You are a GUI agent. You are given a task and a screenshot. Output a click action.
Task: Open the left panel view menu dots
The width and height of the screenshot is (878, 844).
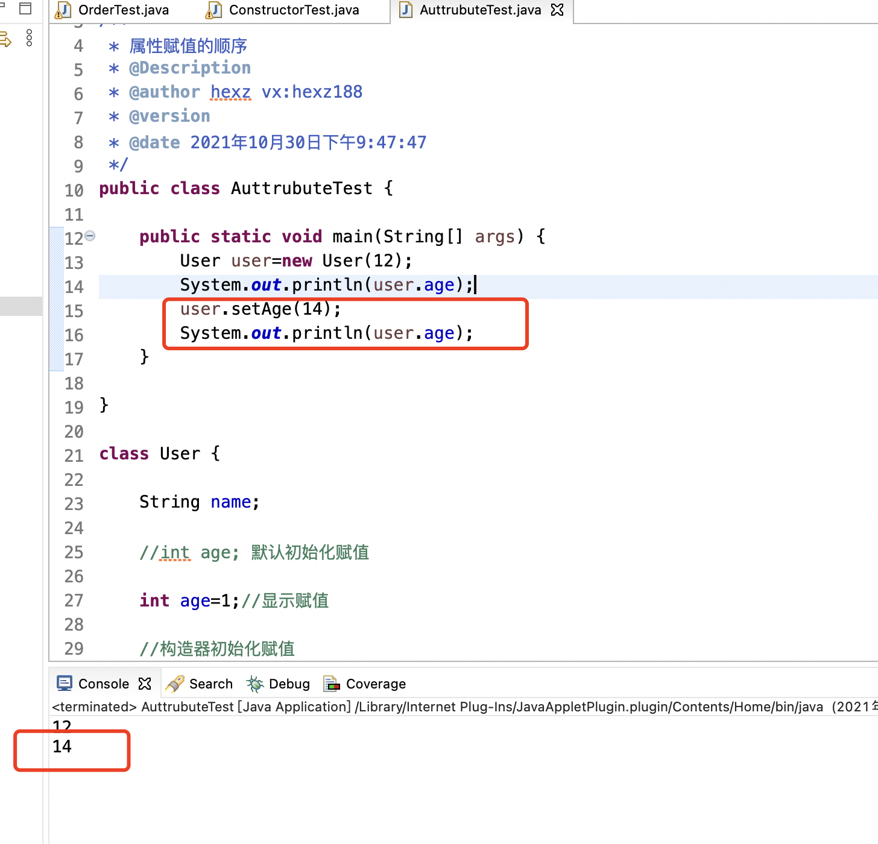(29, 38)
